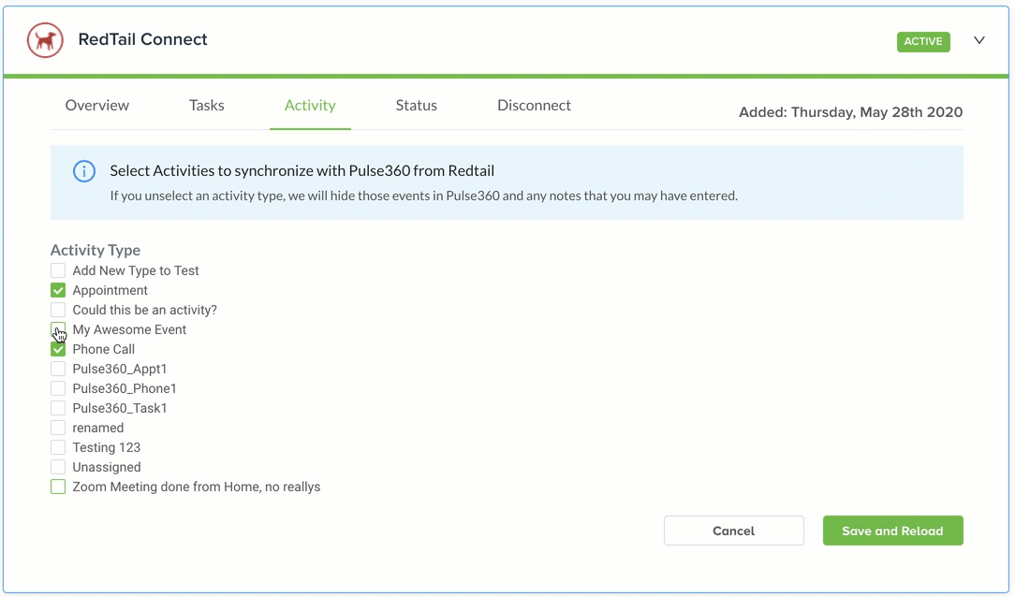Click the green ACTIVE status badge
This screenshot has width=1015, height=596.
point(923,41)
